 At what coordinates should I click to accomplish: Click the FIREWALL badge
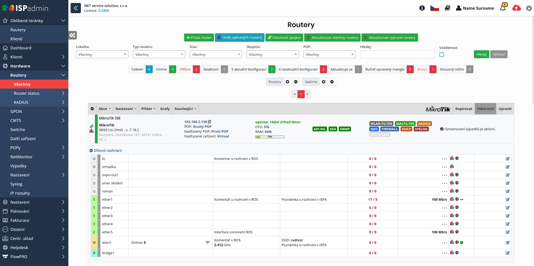pos(390,129)
